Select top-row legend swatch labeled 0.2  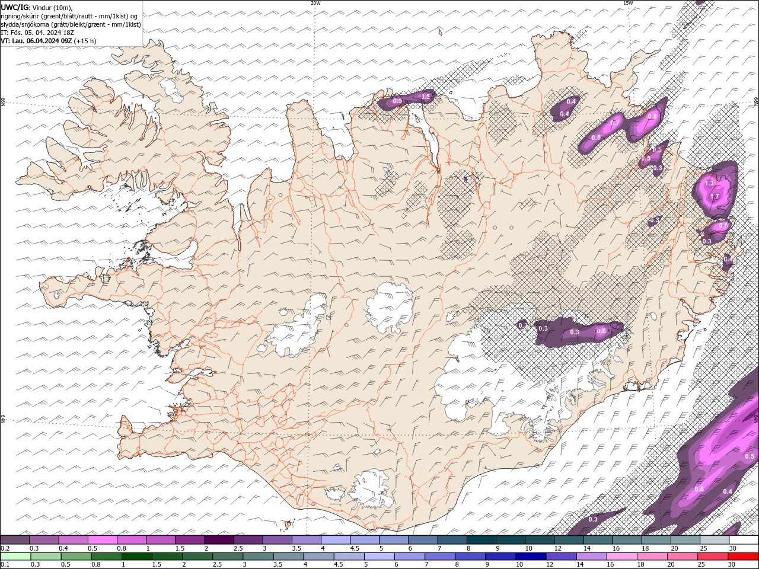click(x=15, y=540)
